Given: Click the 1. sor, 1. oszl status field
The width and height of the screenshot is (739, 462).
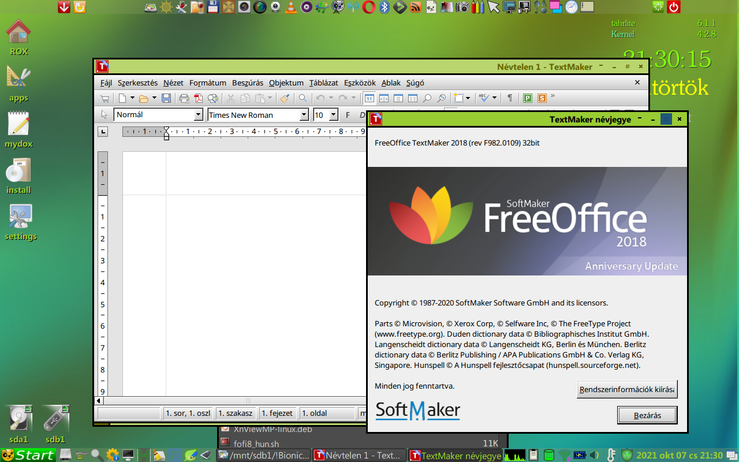Looking at the screenshot, I should 188,413.
